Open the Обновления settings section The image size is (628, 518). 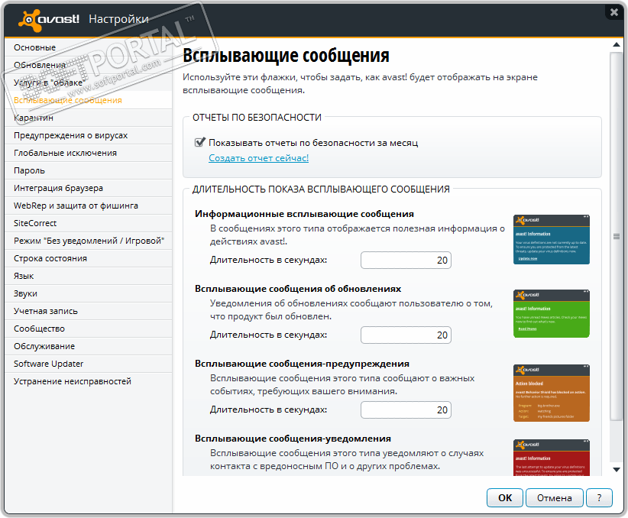[89, 65]
